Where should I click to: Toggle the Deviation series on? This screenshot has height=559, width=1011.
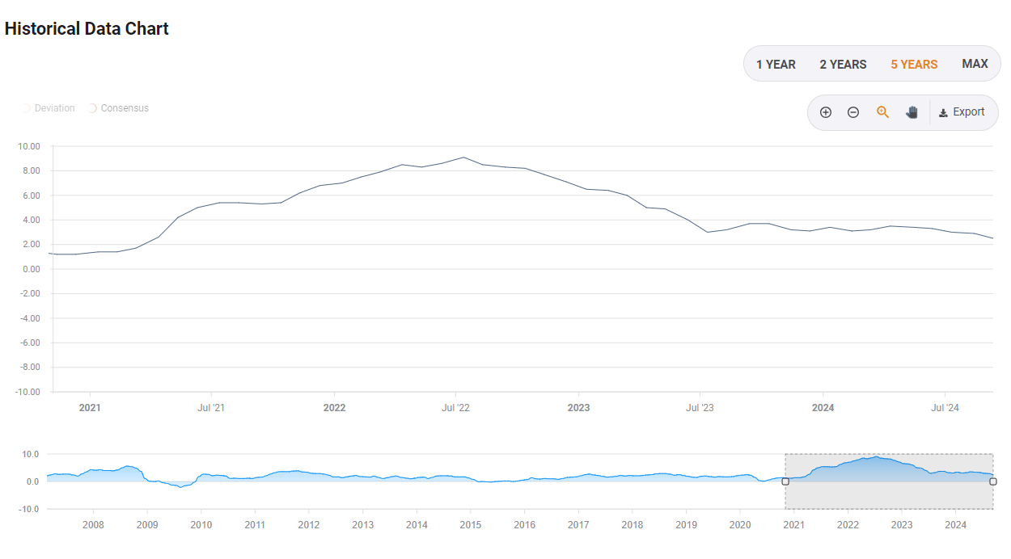coord(48,107)
